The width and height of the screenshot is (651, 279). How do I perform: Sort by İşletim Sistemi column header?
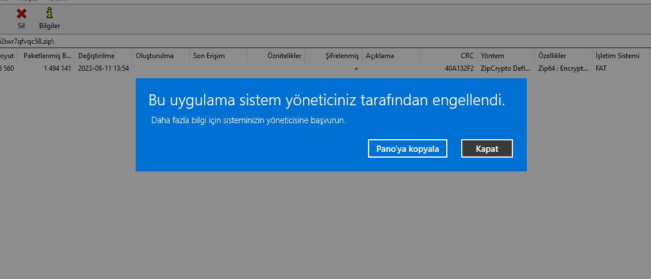click(x=621, y=56)
